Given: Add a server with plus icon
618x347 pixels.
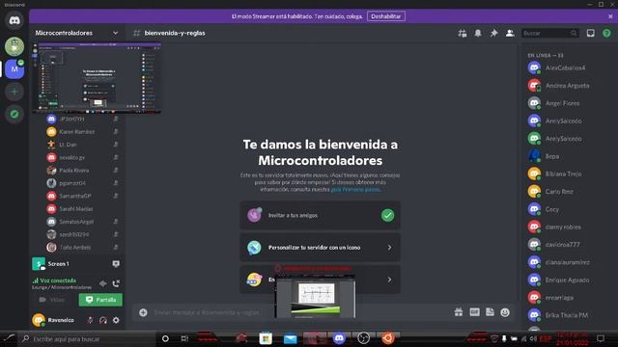Looking at the screenshot, I should point(14,92).
